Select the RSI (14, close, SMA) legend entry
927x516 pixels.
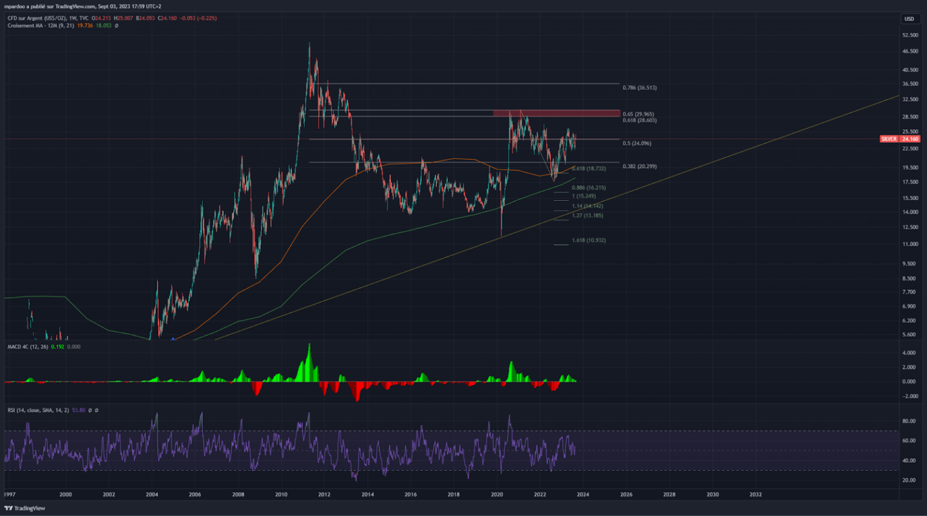[38, 409]
